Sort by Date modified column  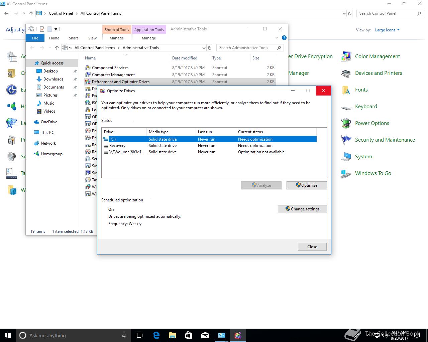coord(190,58)
